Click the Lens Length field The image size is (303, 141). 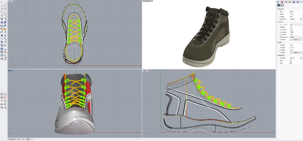click(x=296, y=24)
